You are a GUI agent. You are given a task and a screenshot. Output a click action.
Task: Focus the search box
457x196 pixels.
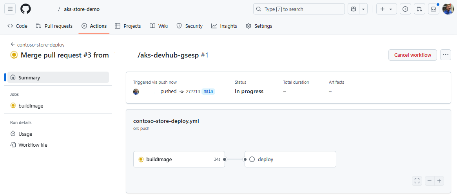click(x=299, y=9)
